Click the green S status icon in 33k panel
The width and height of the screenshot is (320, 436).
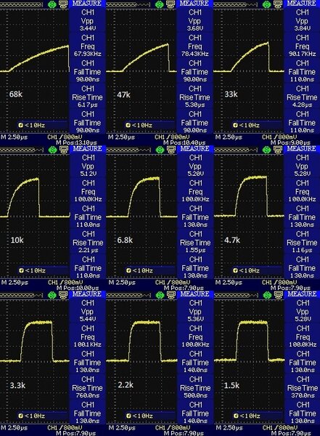click(x=267, y=4)
